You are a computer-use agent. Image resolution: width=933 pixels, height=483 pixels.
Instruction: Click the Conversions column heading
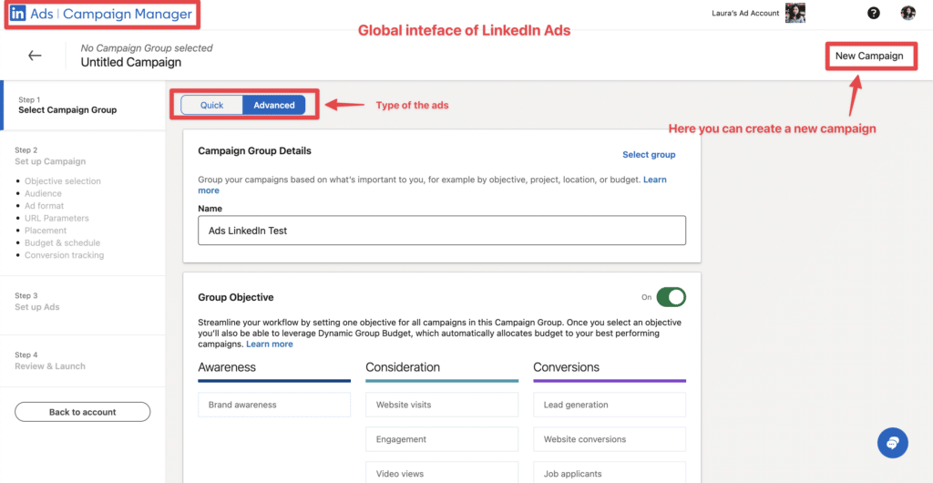[x=566, y=367]
